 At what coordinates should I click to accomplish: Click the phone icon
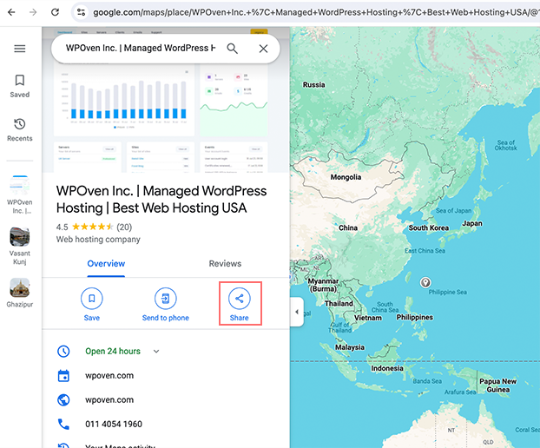click(x=63, y=425)
